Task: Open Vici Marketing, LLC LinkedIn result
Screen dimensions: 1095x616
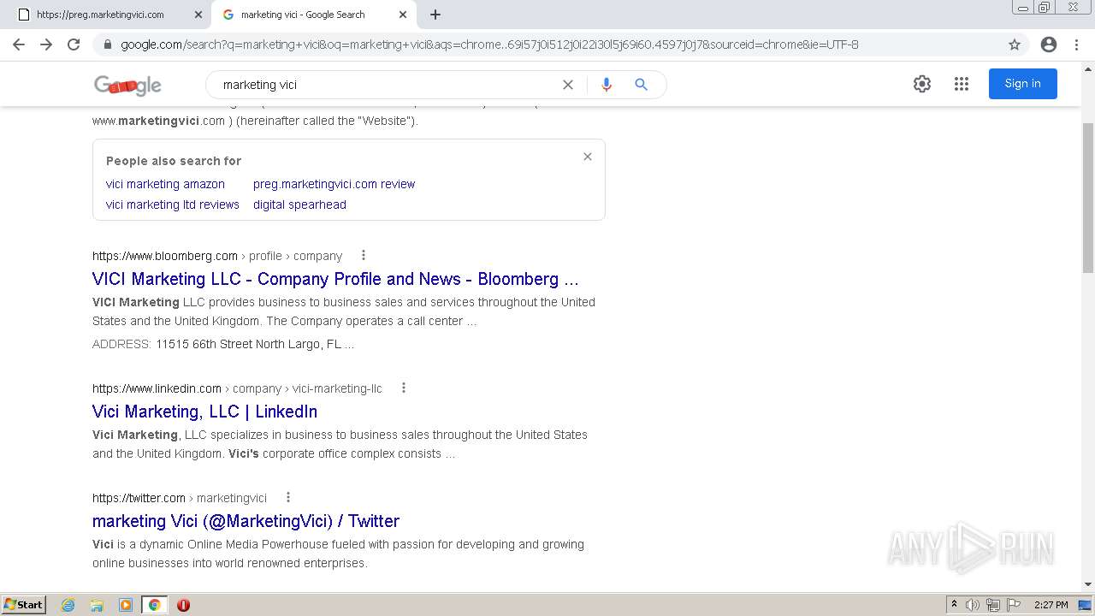Action: click(204, 412)
